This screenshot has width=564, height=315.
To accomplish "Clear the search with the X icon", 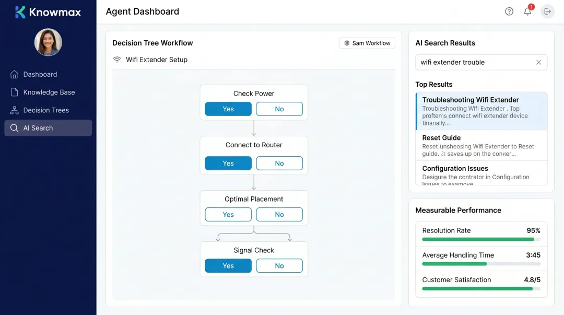I will pos(538,62).
